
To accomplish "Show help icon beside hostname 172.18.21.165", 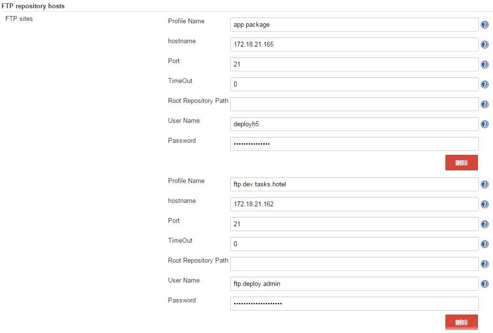I will click(x=484, y=45).
